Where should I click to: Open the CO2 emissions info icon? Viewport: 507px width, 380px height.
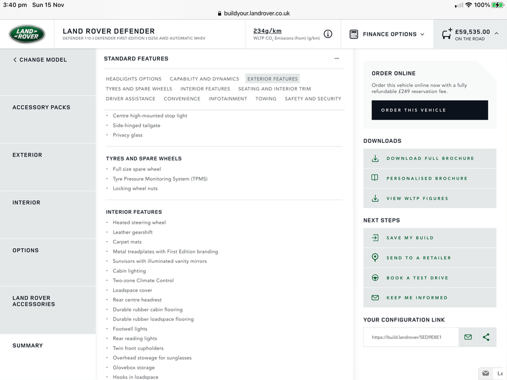(328, 34)
